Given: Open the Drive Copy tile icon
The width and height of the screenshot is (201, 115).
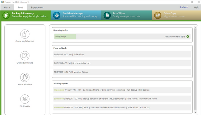Looking at the screenshot, I should [x=157, y=15].
